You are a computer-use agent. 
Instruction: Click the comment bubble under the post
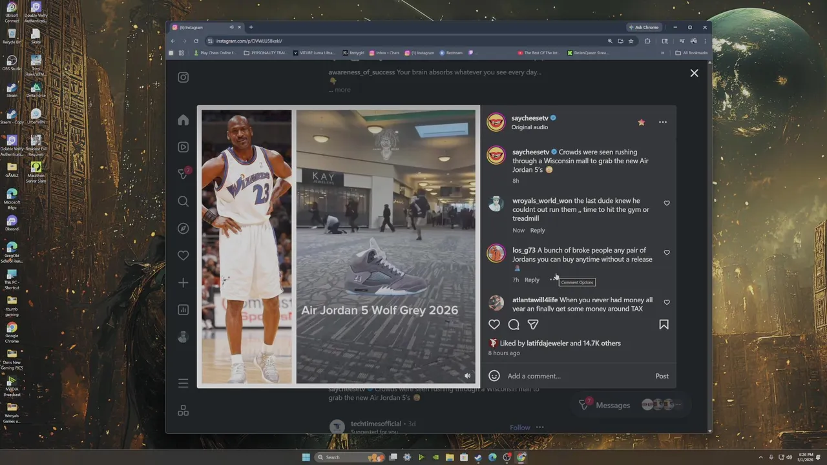514,324
